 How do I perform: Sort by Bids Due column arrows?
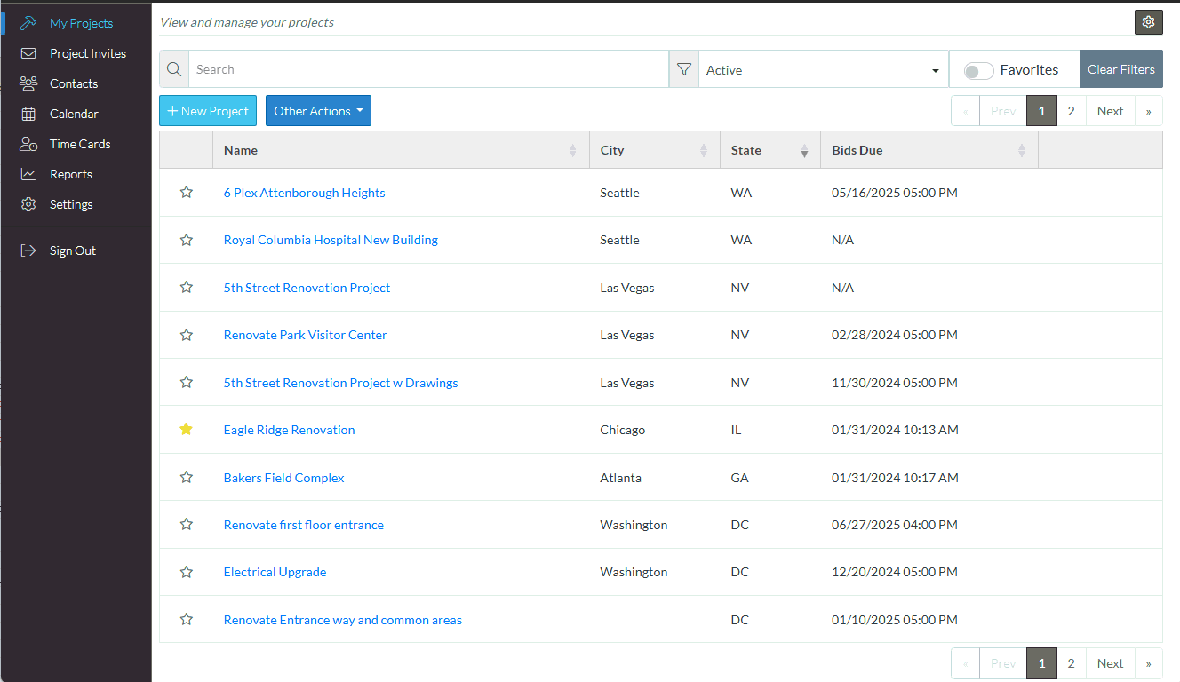pyautogui.click(x=1022, y=151)
